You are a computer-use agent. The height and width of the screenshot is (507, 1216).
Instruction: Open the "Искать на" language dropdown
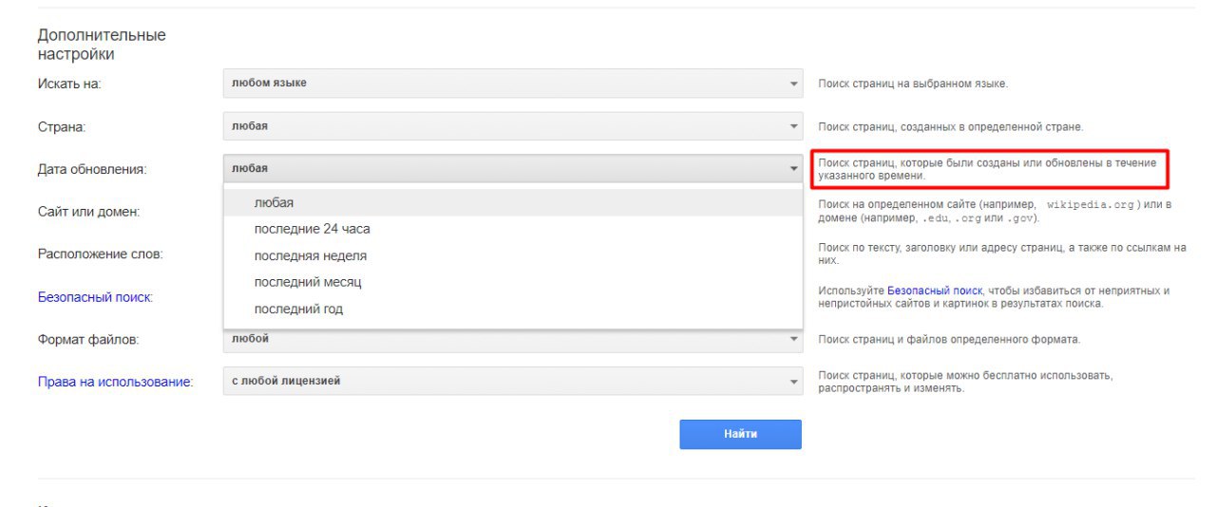tap(513, 84)
